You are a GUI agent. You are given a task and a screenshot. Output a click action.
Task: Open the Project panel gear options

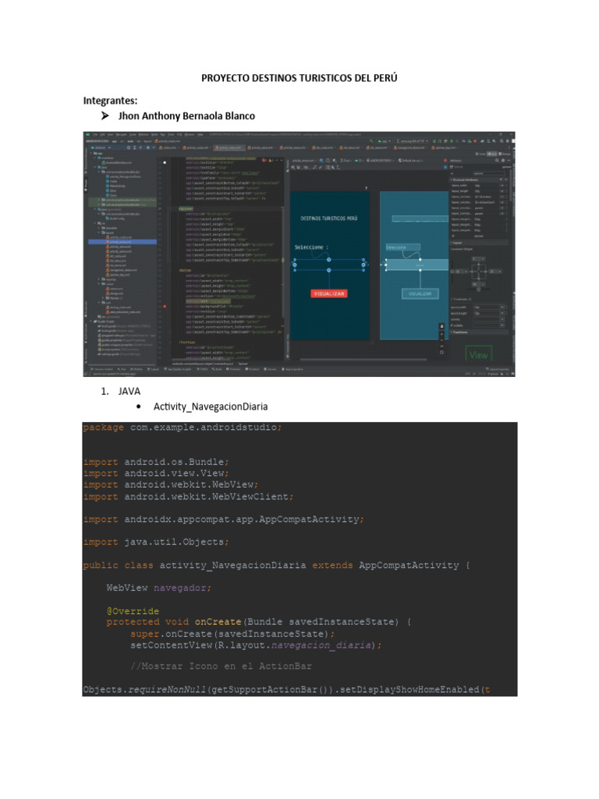click(147, 147)
